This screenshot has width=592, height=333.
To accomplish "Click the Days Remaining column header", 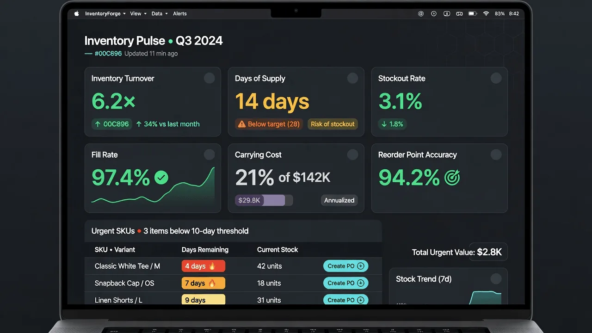I will pos(205,249).
